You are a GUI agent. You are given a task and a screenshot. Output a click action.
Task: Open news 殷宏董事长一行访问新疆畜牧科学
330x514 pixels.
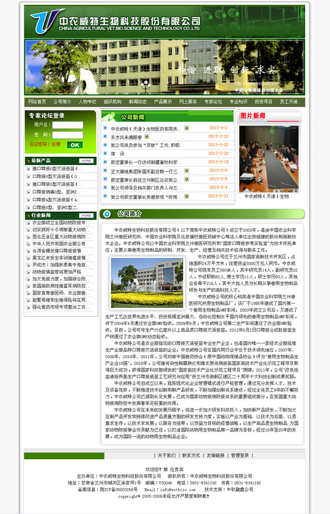147,162
